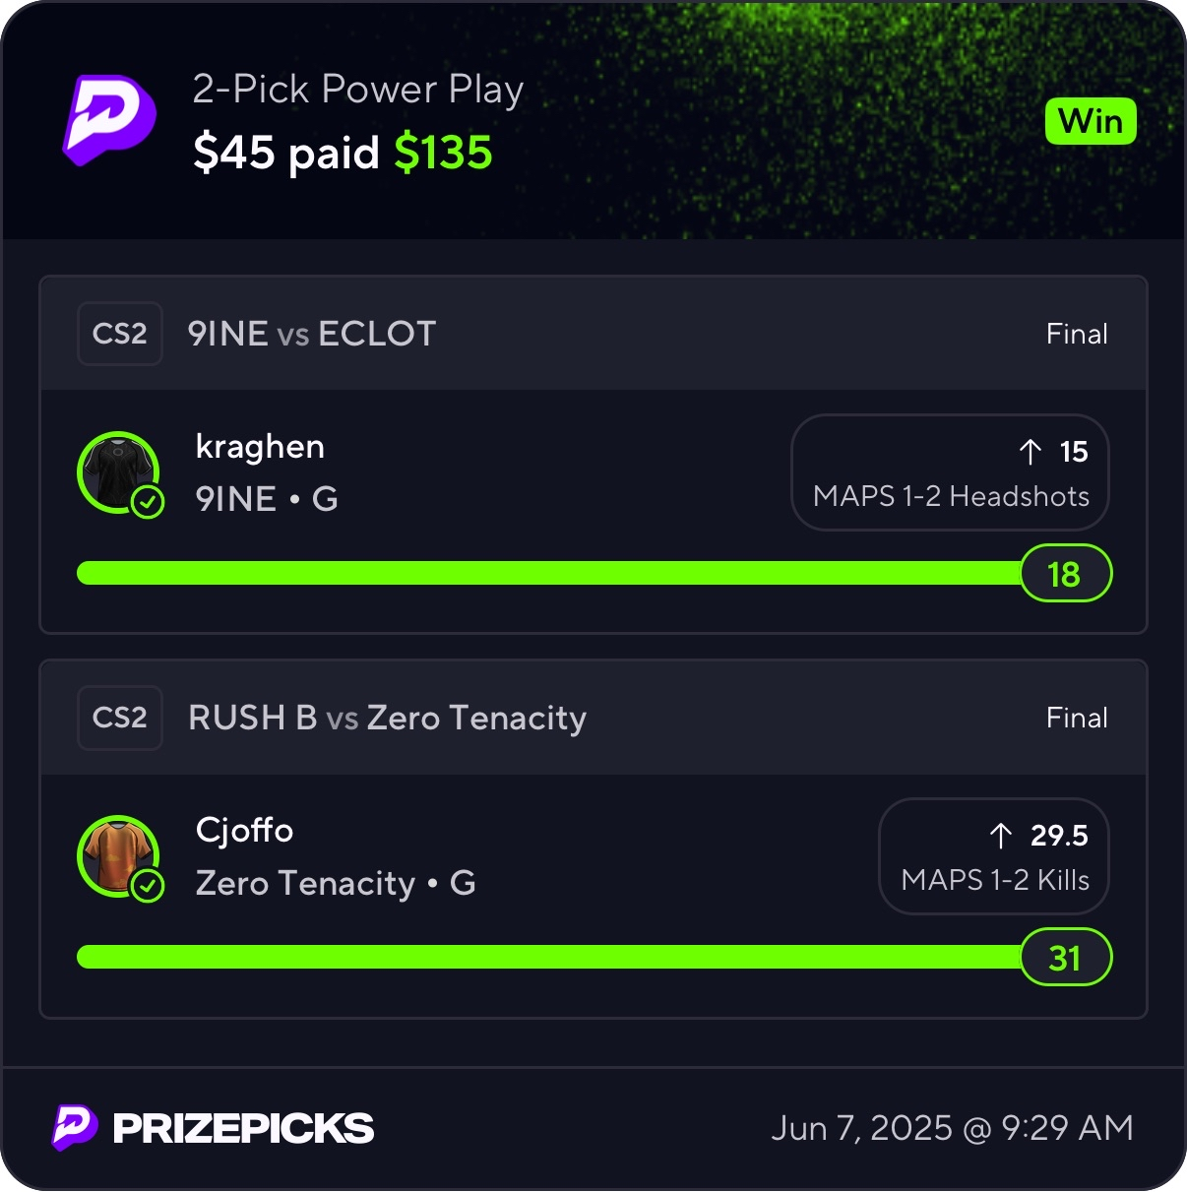Select the kraghen player name
1187x1192 pixels.
coord(260,447)
